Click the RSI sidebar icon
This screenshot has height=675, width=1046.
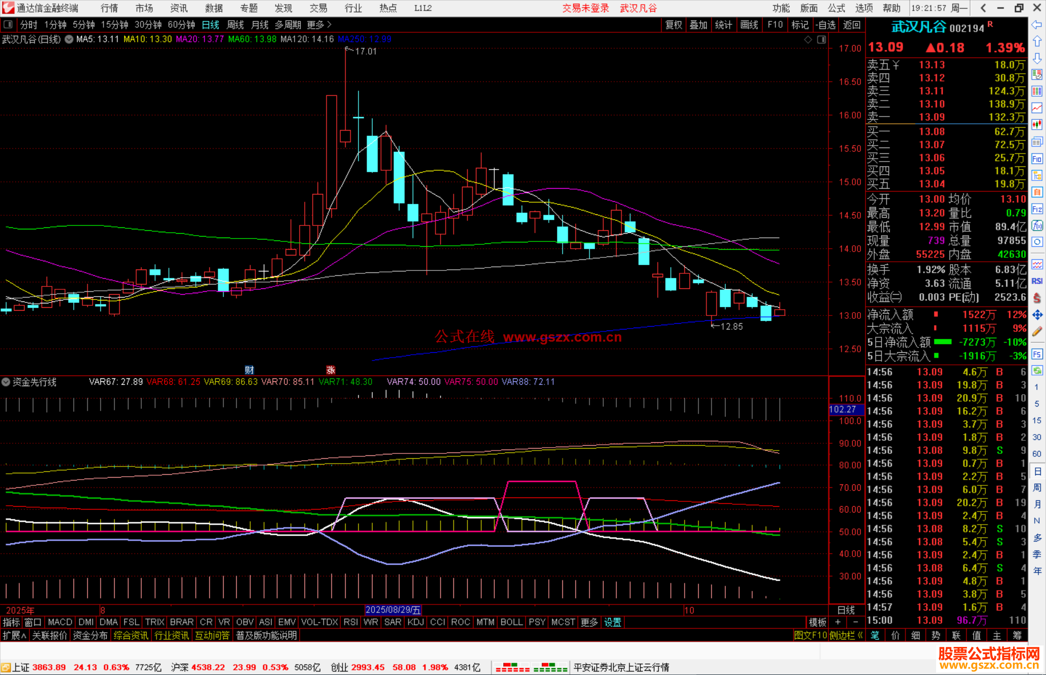[x=1037, y=281]
